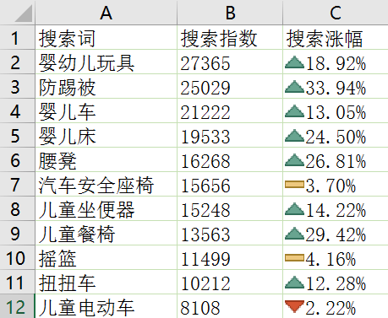Viewport: 388px width, 318px height.
Task: Select cell containing 婴儿床
Action: pos(106,135)
